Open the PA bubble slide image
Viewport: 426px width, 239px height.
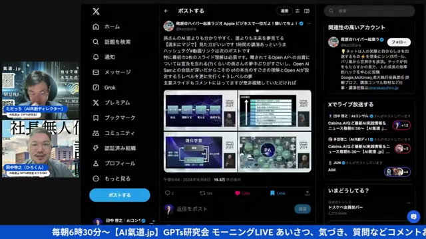[x=275, y=152]
